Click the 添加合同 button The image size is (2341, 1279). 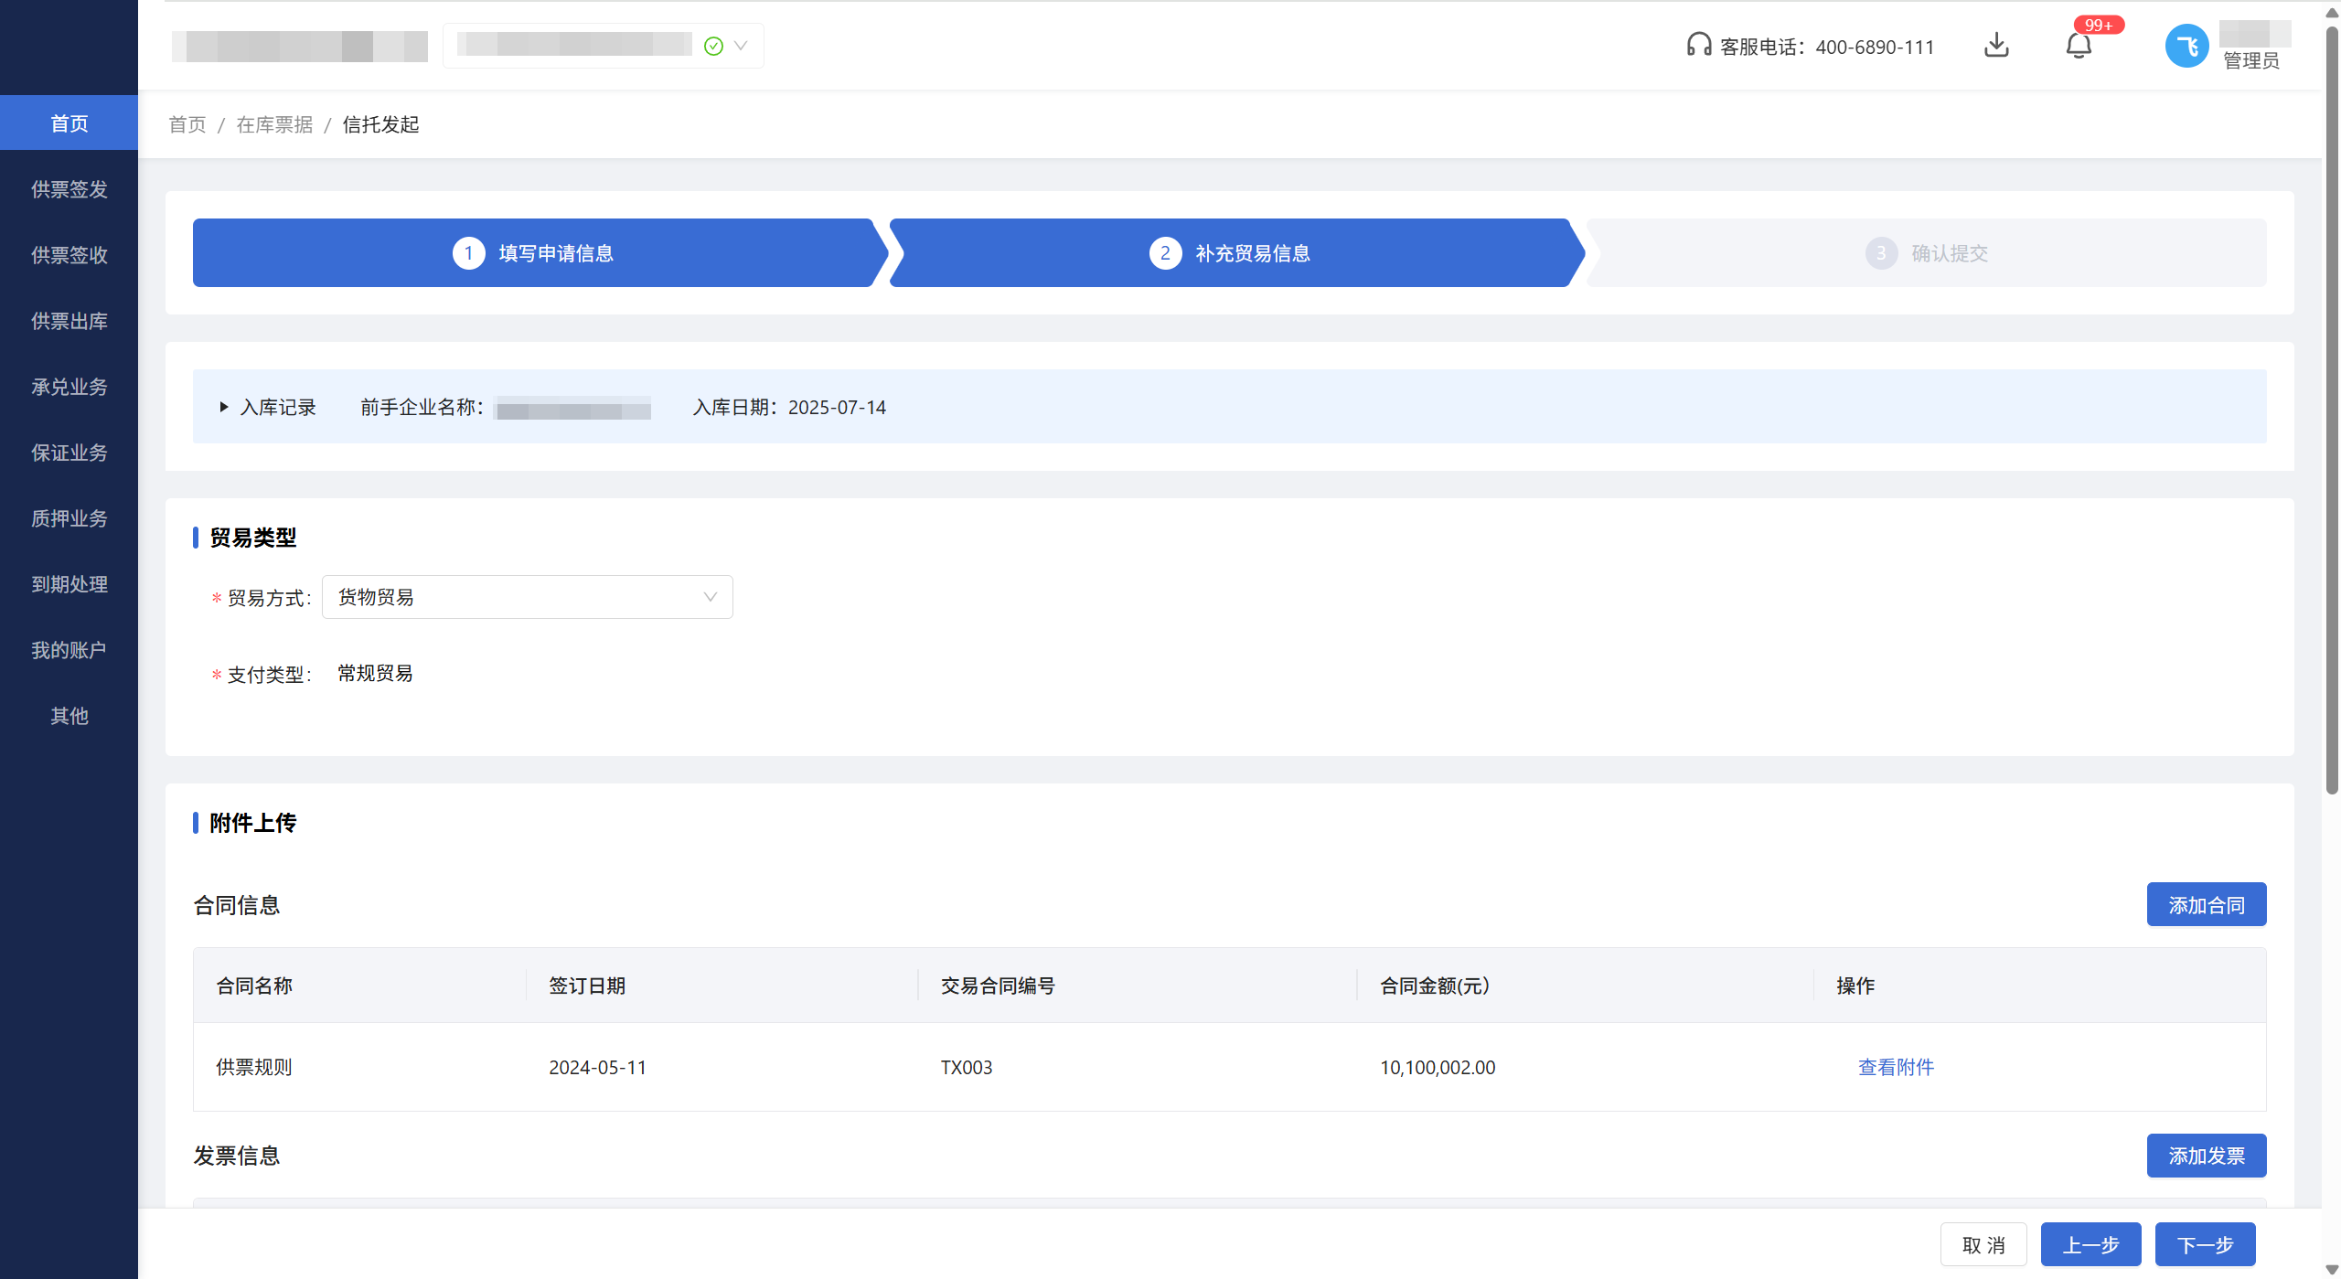tap(2206, 905)
